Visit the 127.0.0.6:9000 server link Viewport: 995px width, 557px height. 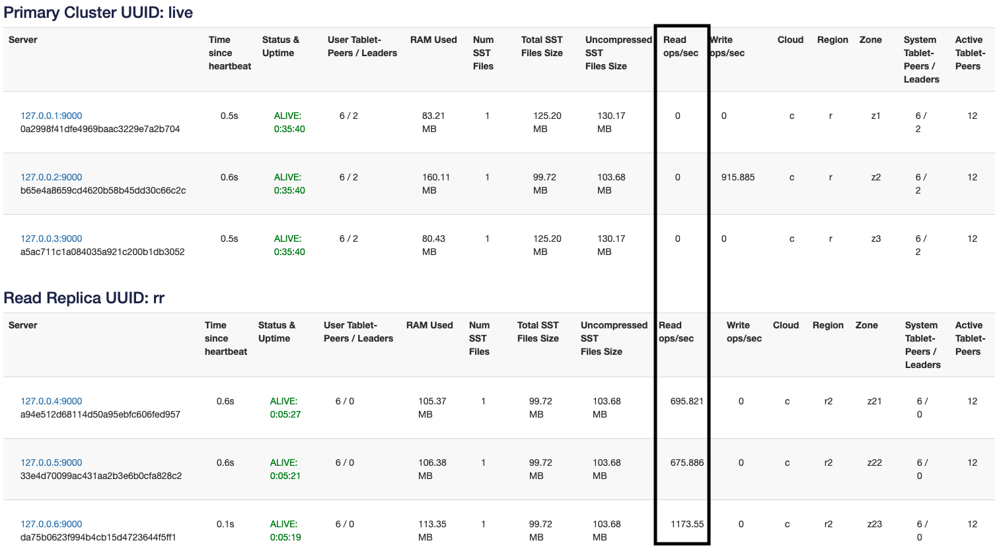[x=51, y=524]
